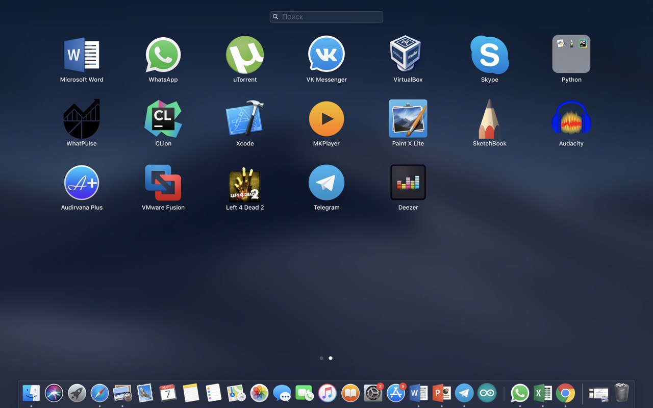Switch to the first Launchpad page dot

pos(321,358)
